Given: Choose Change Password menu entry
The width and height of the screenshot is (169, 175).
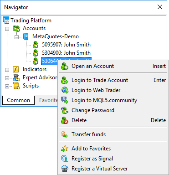Looking at the screenshot, I should point(113,110).
